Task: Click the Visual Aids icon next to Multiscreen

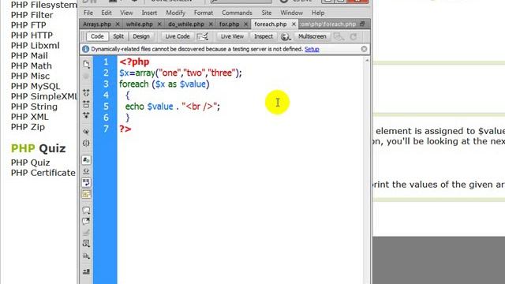Action: click(339, 37)
